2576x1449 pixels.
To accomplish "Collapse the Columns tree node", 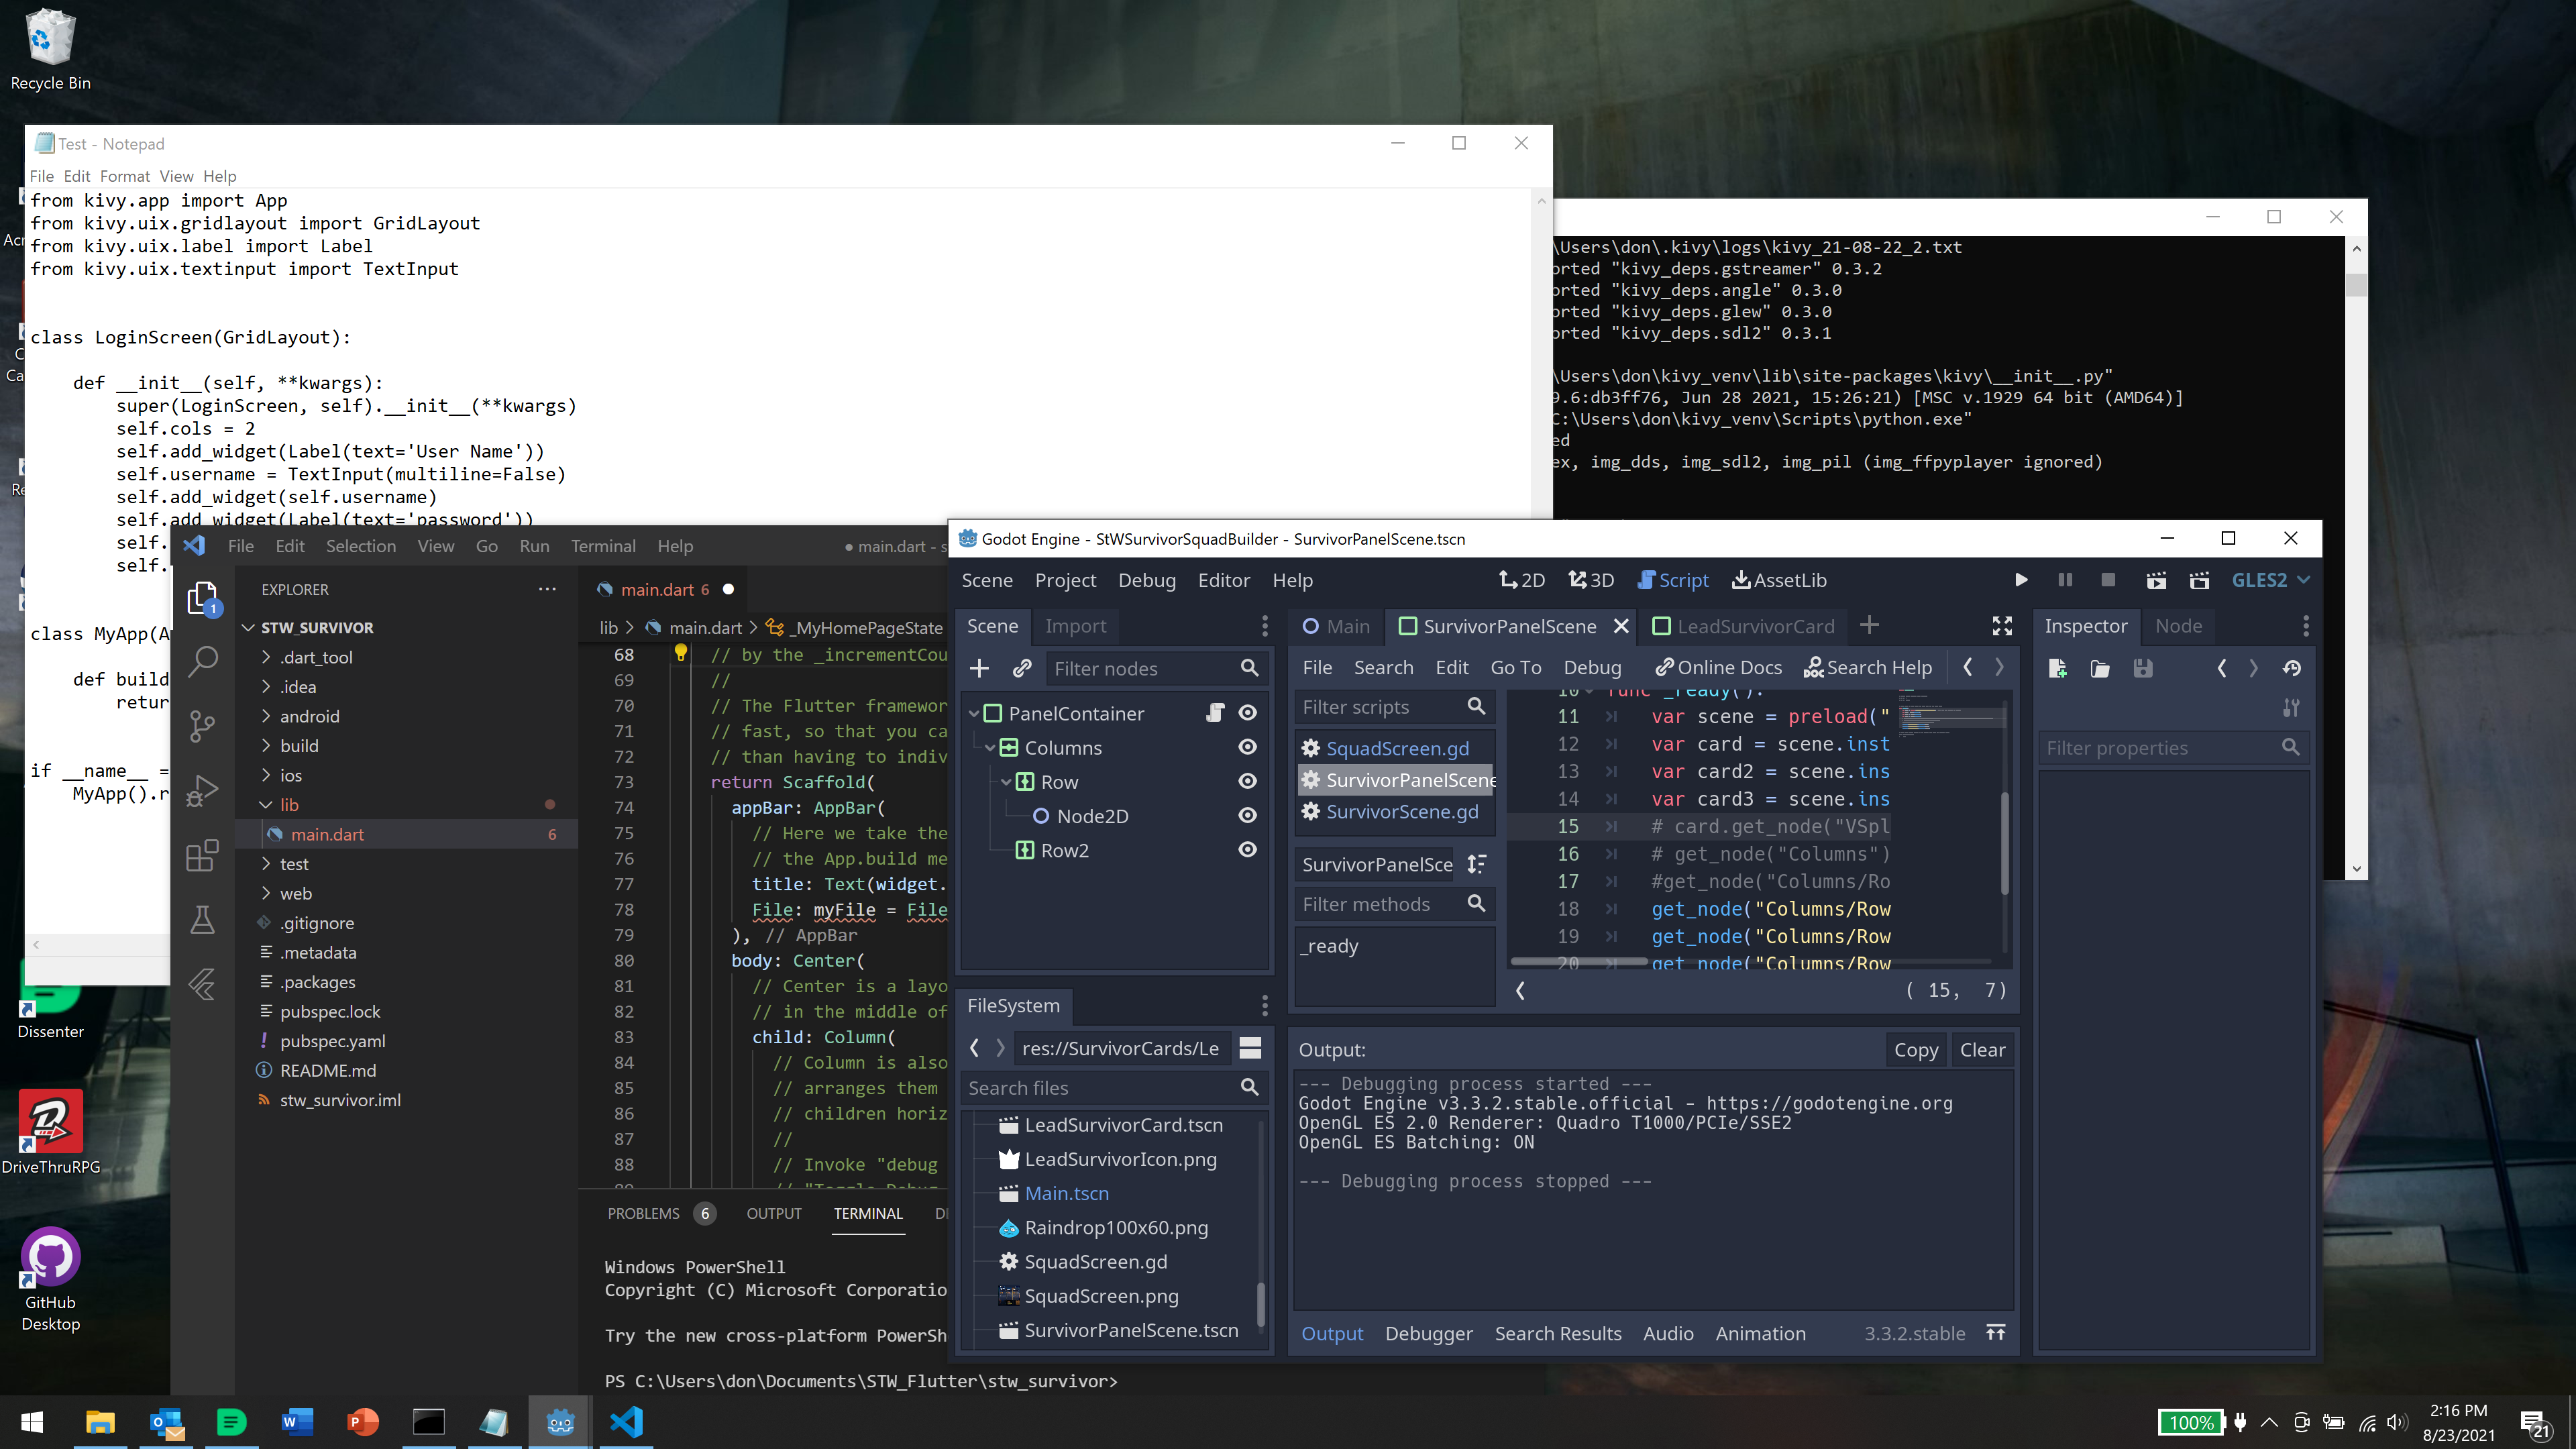I will tap(989, 747).
